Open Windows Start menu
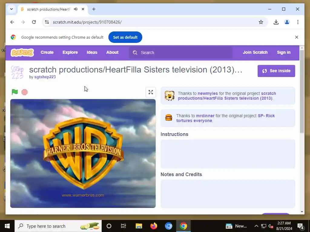The height and width of the screenshot is (232, 310). click(7, 226)
